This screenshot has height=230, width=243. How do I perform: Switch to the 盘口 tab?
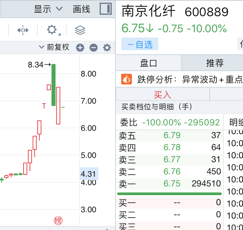pos(148,63)
